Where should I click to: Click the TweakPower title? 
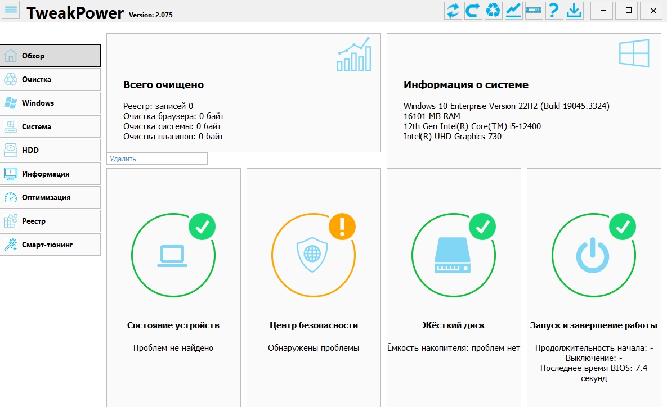point(75,13)
